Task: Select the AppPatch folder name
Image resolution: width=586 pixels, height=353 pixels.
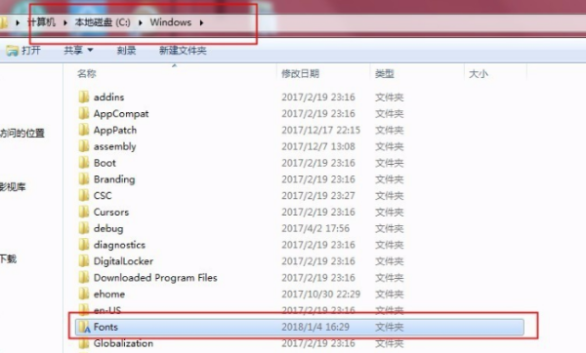Action: (x=115, y=130)
